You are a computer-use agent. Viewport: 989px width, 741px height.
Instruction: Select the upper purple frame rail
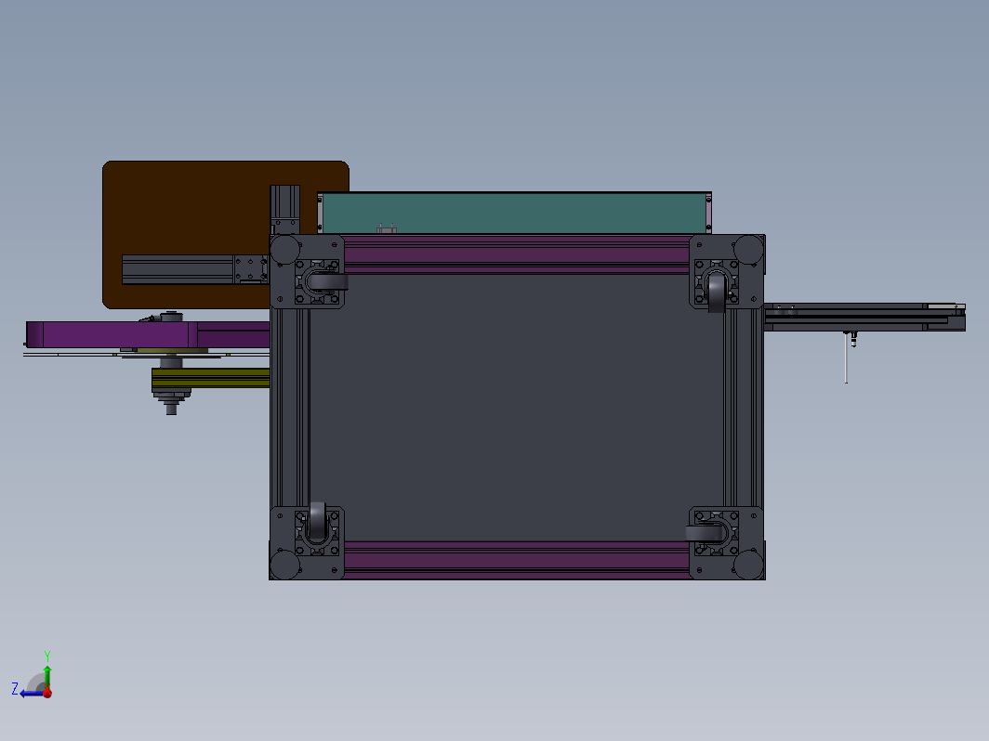517,254
